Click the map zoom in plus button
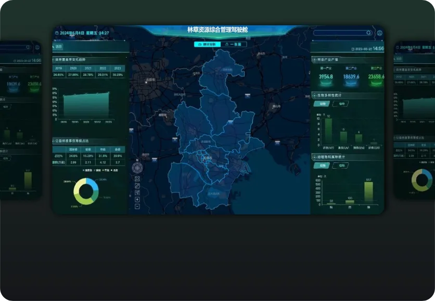435x301 pixels. [137, 199]
